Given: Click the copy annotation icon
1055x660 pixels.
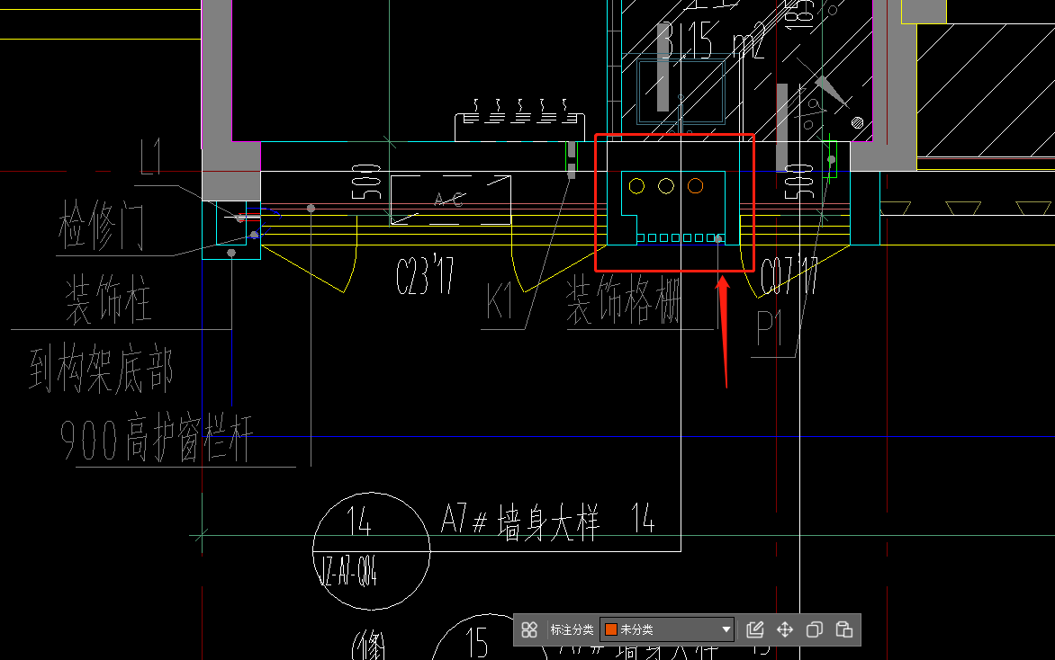Looking at the screenshot, I should click(x=814, y=629).
